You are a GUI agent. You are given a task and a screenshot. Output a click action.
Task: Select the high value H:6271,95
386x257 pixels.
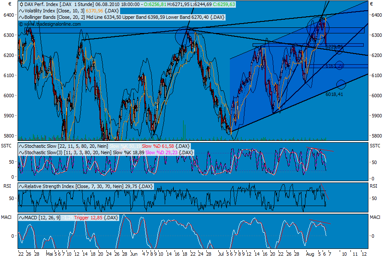pos(178,4)
